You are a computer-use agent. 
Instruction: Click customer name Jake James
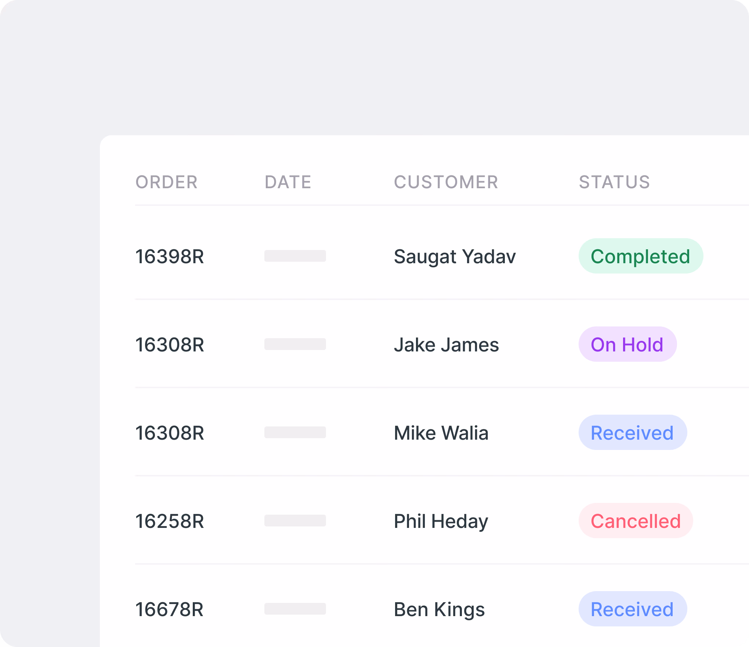pyautogui.click(x=446, y=344)
